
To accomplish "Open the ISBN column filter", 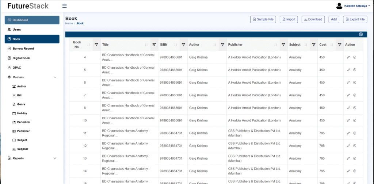I will [x=183, y=45].
